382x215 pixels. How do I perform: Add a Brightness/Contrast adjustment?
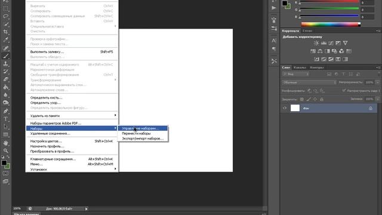pyautogui.click(x=316, y=43)
